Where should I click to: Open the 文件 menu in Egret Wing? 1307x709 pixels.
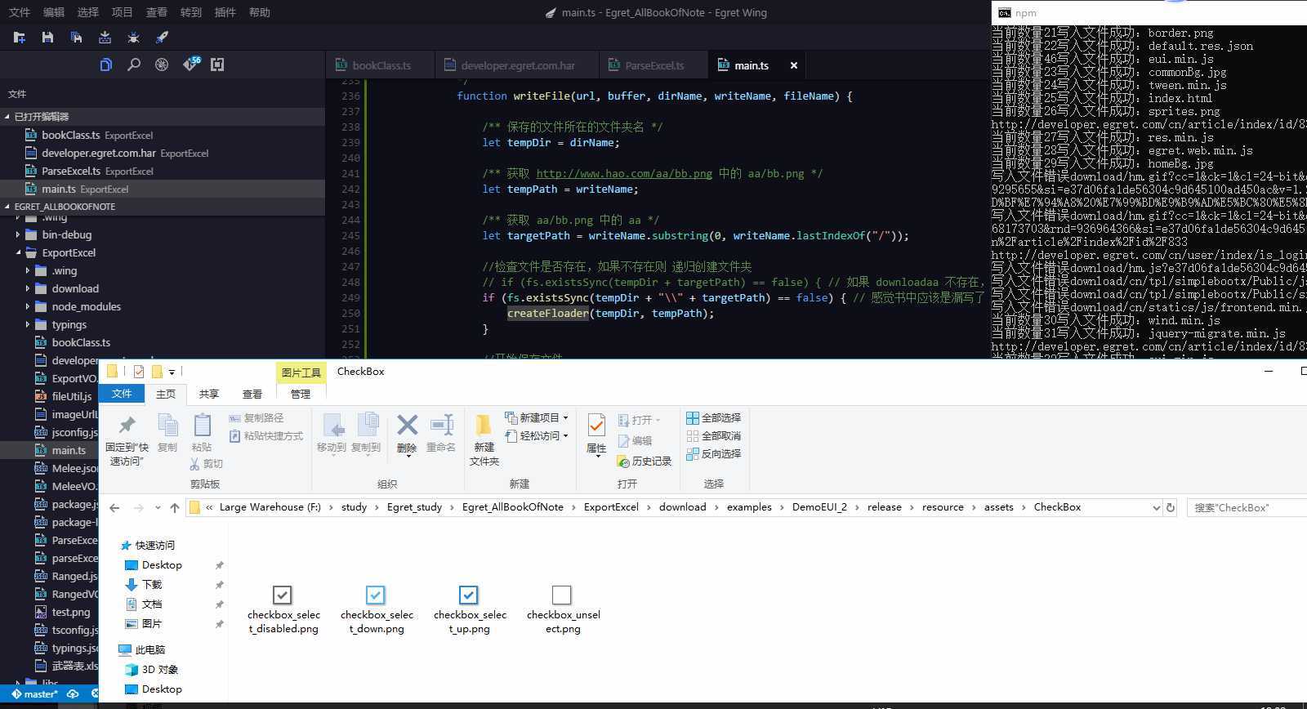pos(19,12)
